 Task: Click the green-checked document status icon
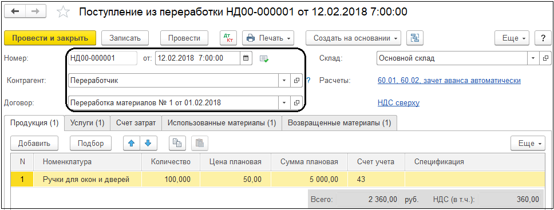click(264, 59)
